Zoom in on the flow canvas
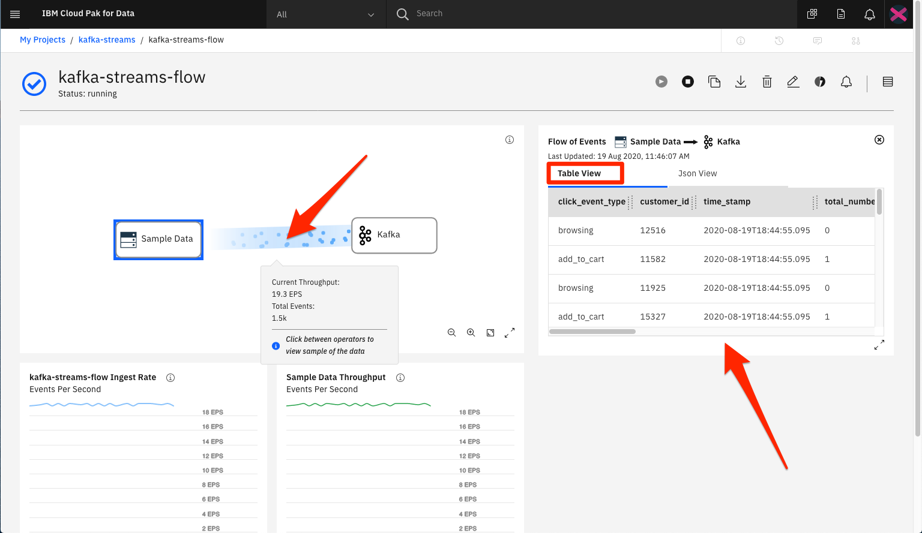The width and height of the screenshot is (922, 533). tap(471, 333)
